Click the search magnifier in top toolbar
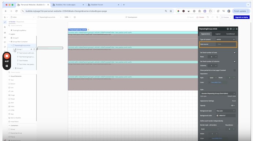The image size is (253, 141). [x=217, y=17]
